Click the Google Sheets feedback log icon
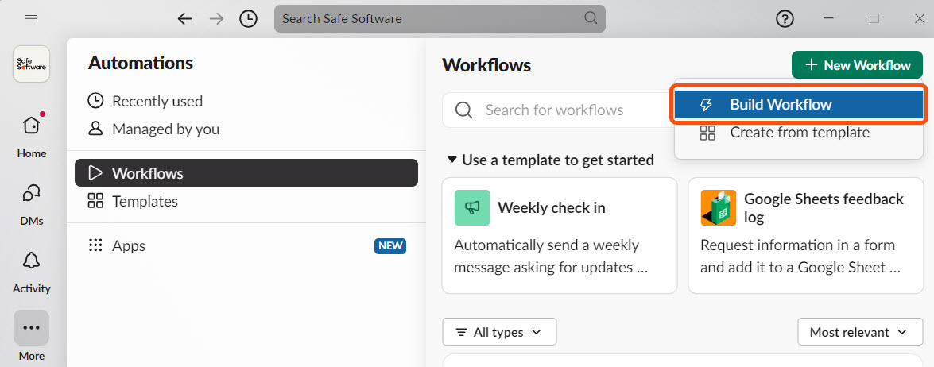The image size is (934, 367). (x=719, y=207)
